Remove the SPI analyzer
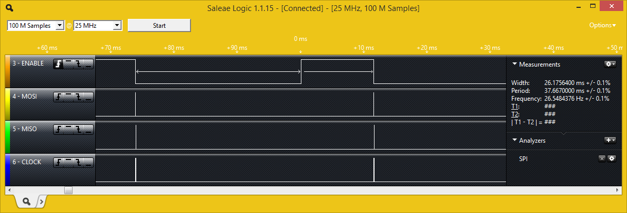The height and width of the screenshot is (213, 627). (602, 159)
